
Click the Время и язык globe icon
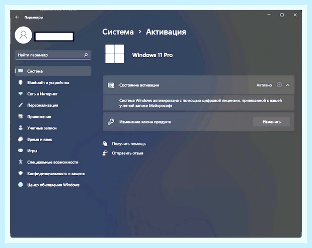click(21, 139)
